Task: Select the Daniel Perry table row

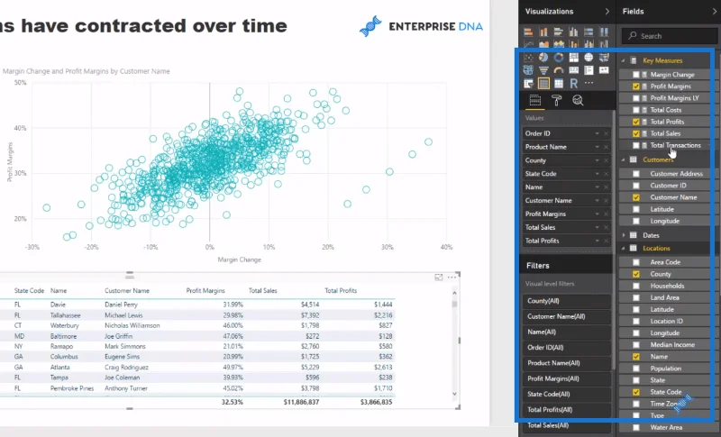Action: (x=197, y=305)
